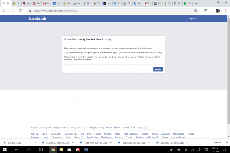Expand options for 59723891_842943 download
The height and width of the screenshot is (153, 230).
pos(187,142)
